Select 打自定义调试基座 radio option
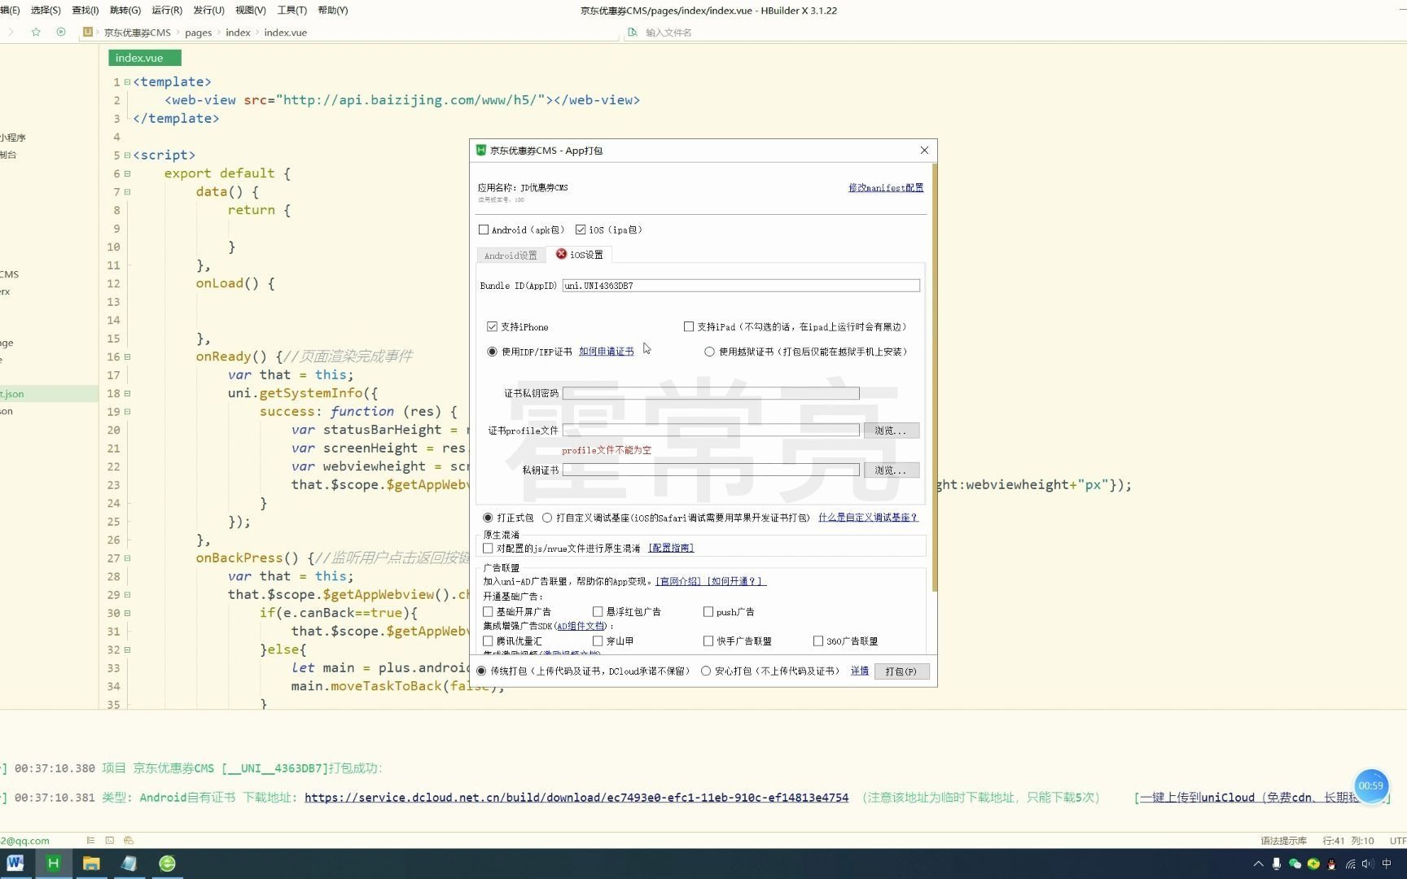 click(547, 518)
